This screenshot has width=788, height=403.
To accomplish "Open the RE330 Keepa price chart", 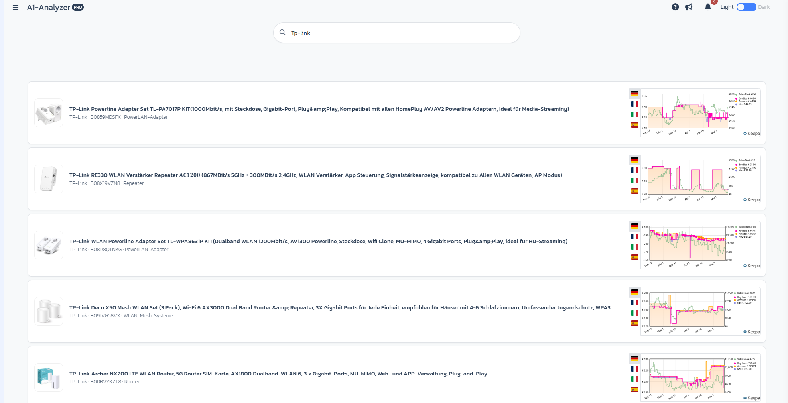I will (701, 179).
